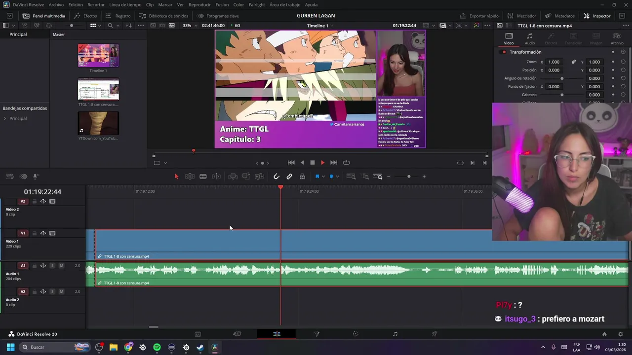Viewport: 632px width, 355px height.
Task: Click the Replace clip icon
Action: click(259, 177)
